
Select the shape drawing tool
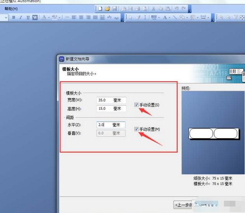point(182,17)
